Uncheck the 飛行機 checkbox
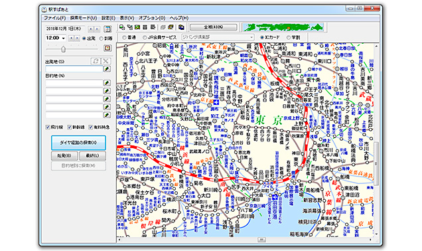The image size is (422, 251). 48,127
